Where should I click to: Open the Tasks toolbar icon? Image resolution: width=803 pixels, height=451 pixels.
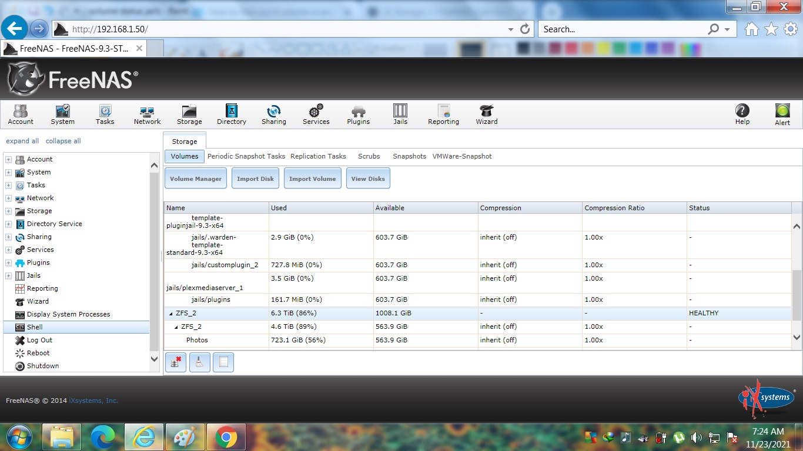(105, 115)
